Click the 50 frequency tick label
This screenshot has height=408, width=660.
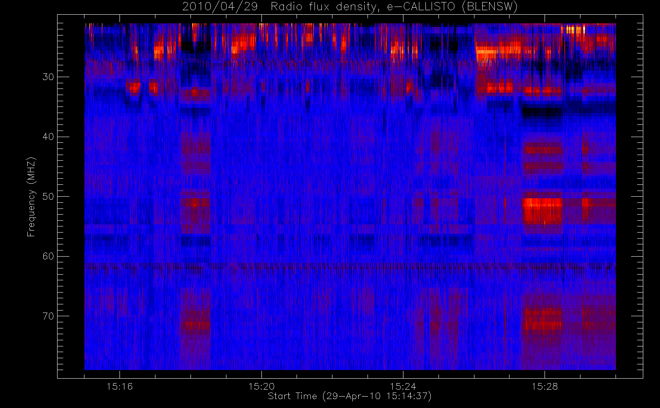coord(48,197)
